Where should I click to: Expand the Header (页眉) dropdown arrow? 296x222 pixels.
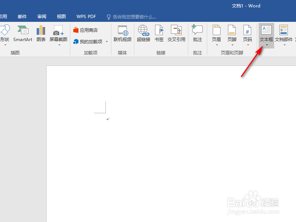[217, 45]
